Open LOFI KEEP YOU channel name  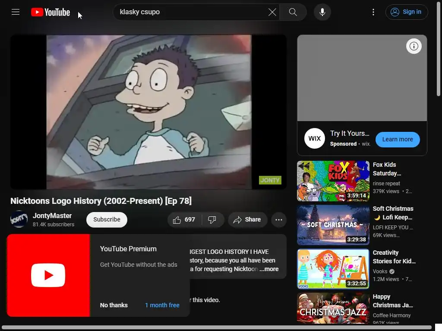(393, 228)
